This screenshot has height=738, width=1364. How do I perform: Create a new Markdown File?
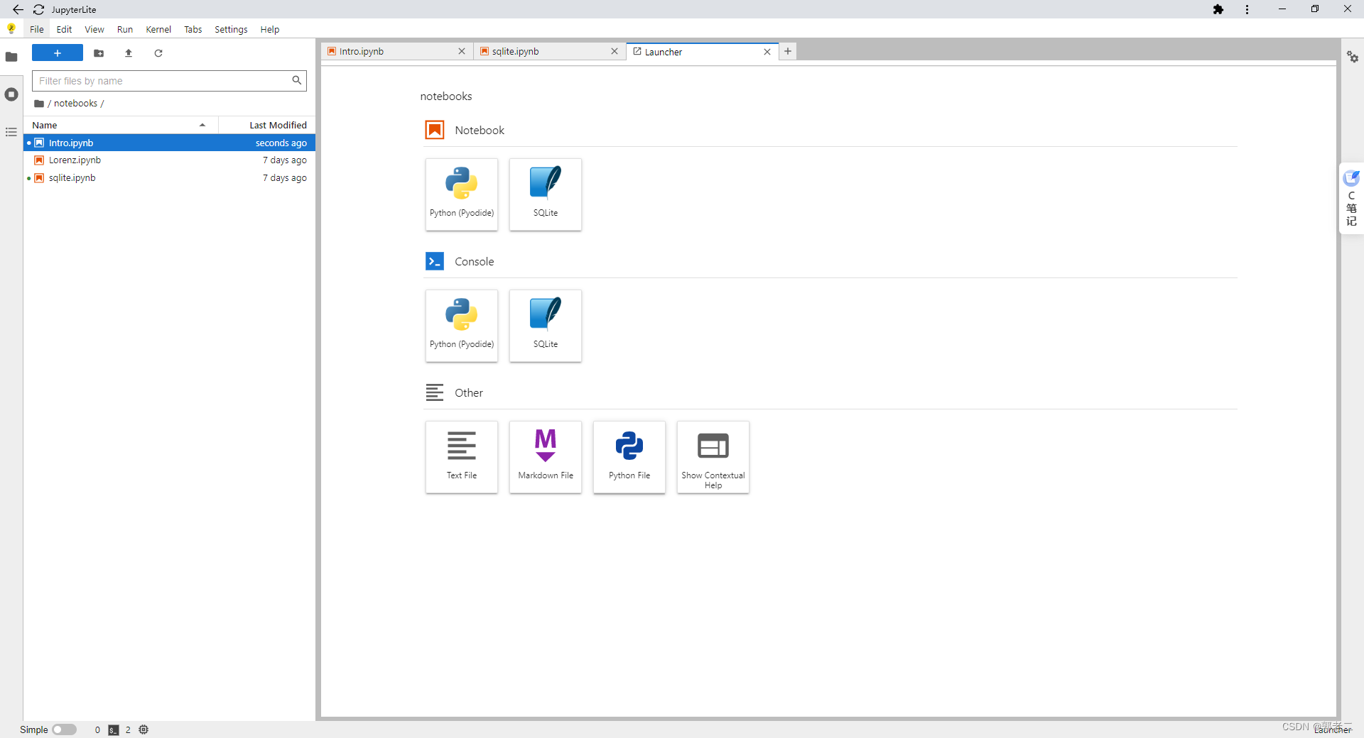coord(546,457)
